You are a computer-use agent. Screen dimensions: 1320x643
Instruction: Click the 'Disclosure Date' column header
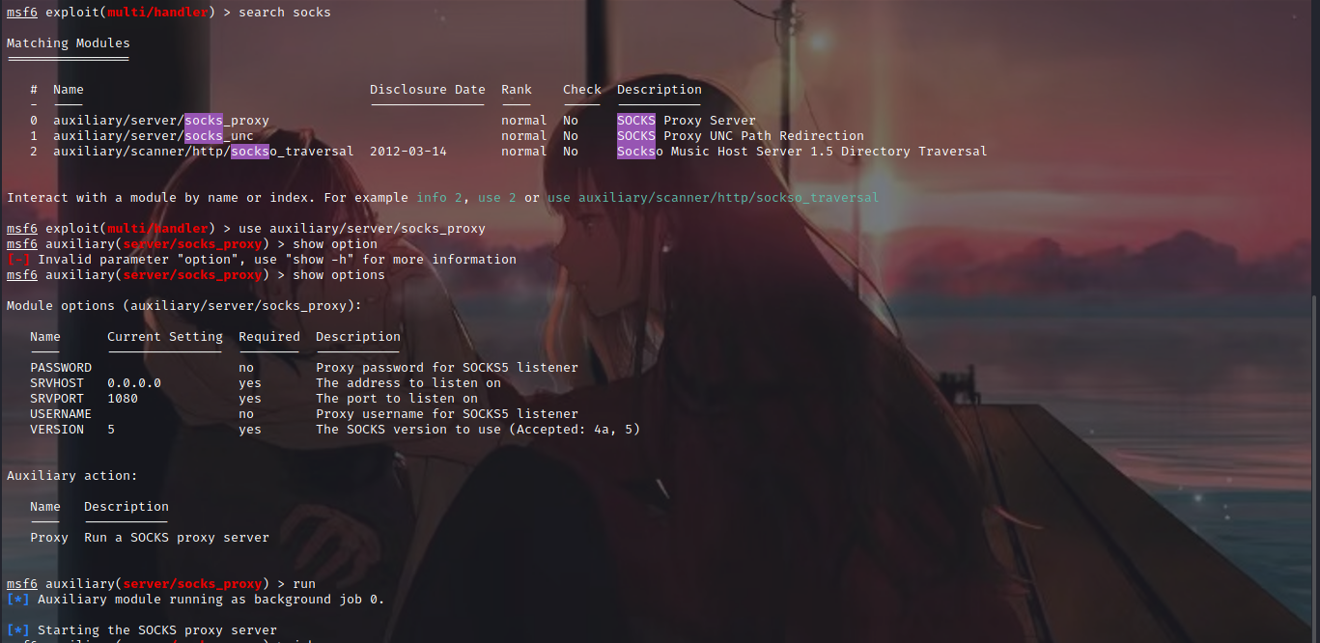pyautogui.click(x=428, y=90)
